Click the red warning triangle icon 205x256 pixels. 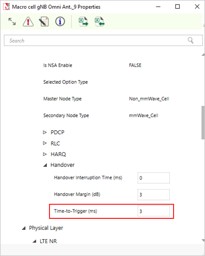tap(28, 22)
